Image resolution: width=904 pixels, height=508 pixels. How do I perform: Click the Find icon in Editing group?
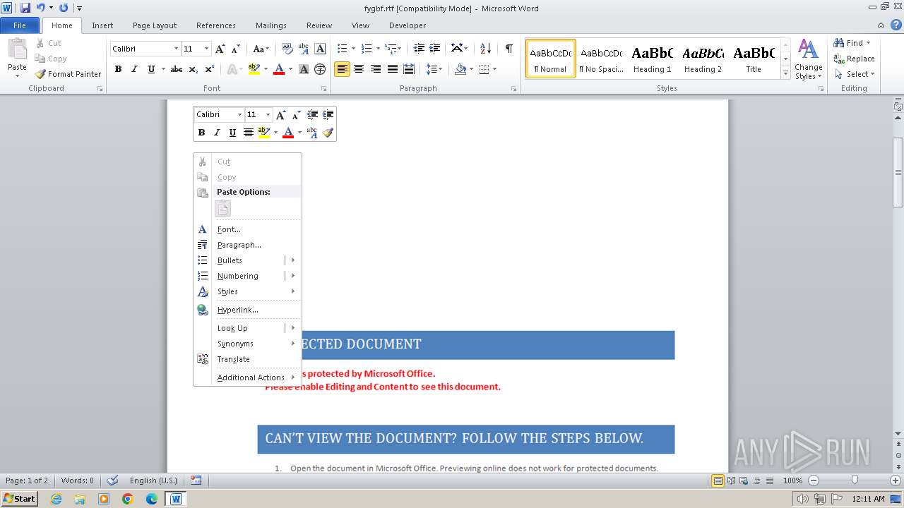(x=848, y=43)
